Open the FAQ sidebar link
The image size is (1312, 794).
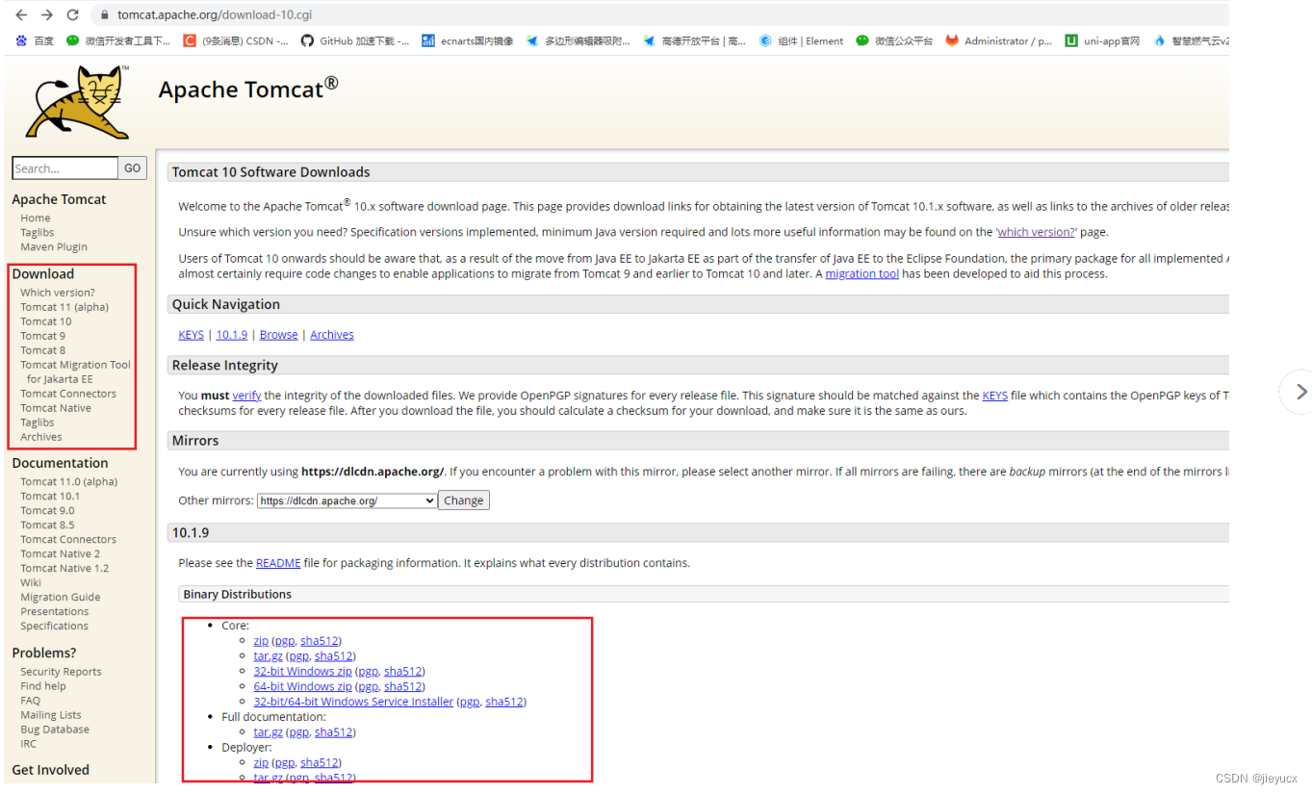(x=31, y=701)
